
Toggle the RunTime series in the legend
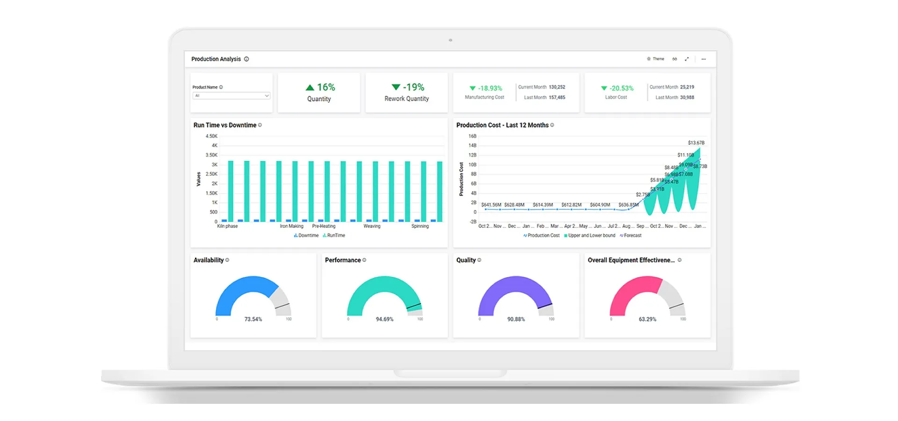(x=336, y=235)
